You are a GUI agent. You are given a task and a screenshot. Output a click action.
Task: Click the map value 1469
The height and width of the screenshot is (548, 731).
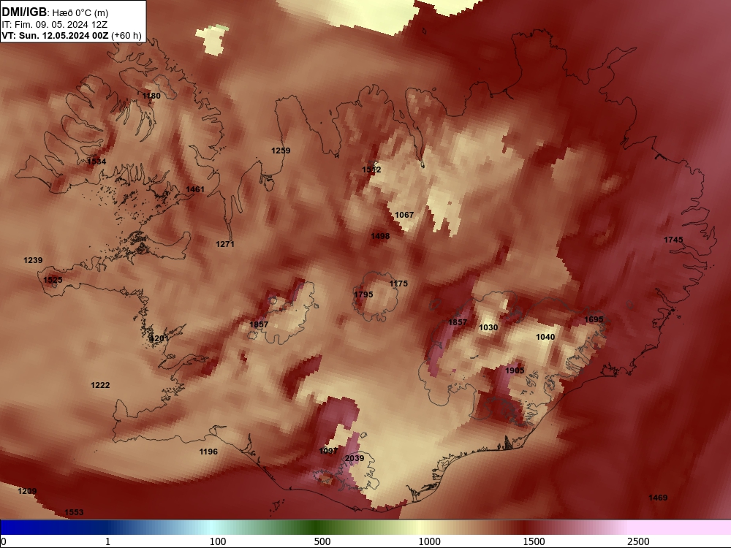658,498
